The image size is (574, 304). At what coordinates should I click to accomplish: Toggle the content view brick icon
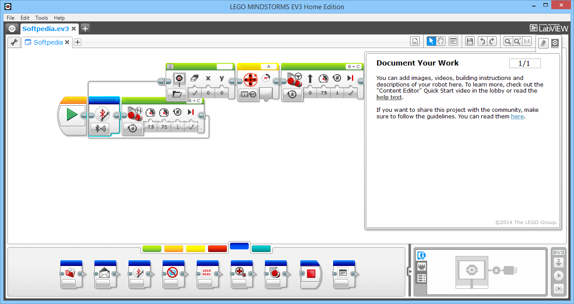pyautogui.click(x=555, y=42)
